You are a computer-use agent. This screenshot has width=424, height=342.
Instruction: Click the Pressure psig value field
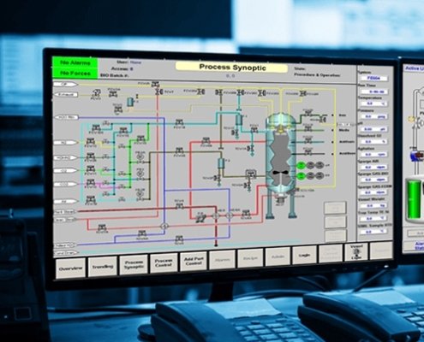pos(373,116)
